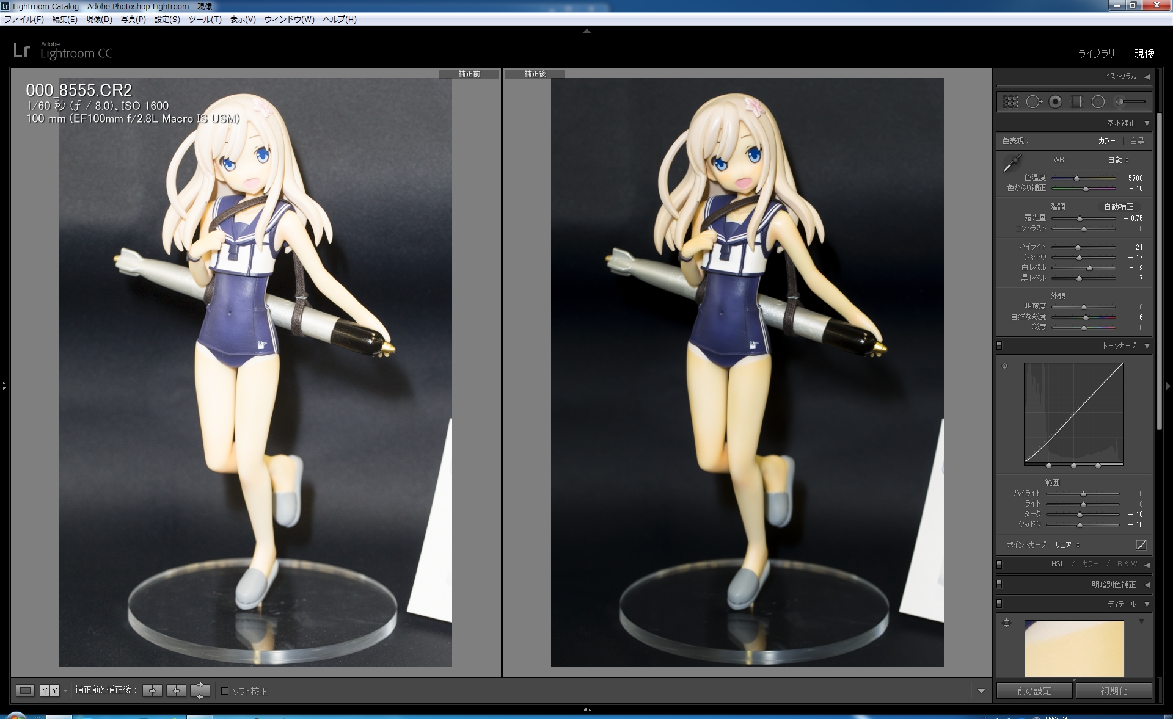Select the Crop Overlay tool

tap(1010, 102)
